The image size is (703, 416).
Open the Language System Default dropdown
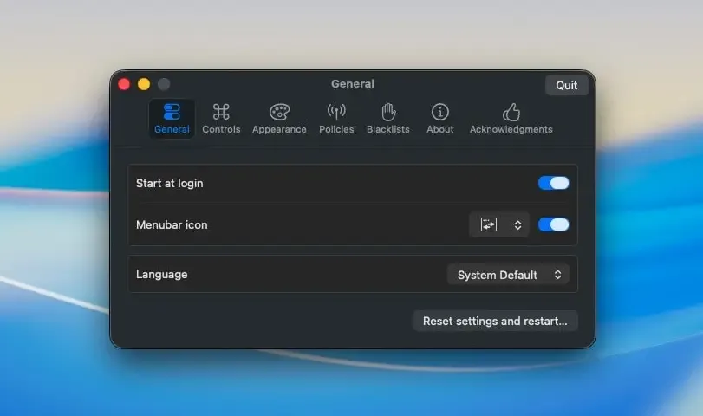[x=508, y=275]
